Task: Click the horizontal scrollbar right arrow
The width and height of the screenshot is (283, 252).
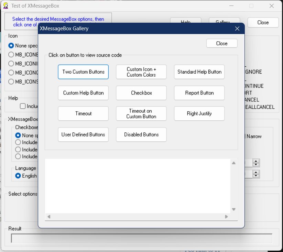Action: point(226,217)
